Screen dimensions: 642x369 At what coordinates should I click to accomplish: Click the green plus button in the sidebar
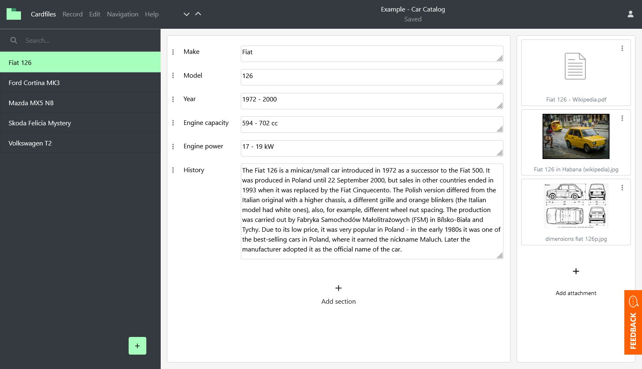137,346
